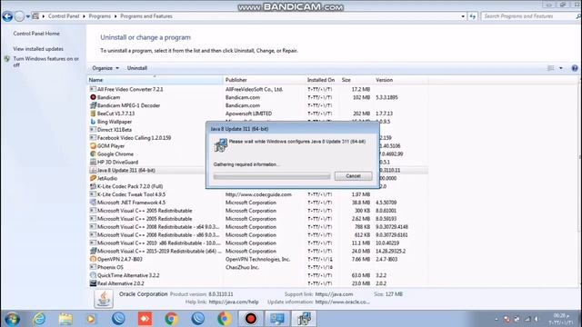Image resolution: width=582 pixels, height=327 pixels.
Task: Select Google Chrome icon in program list
Action: [93, 154]
